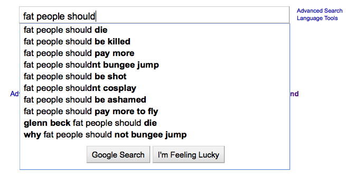This screenshot has height=193, width=346.
Task: Click the Google Search button
Action: (x=118, y=154)
